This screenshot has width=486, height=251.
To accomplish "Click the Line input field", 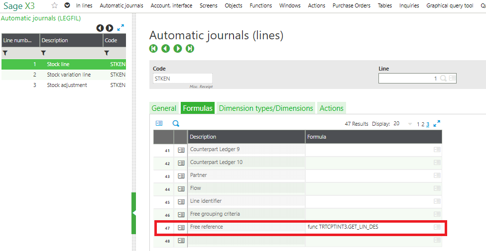I will click(x=417, y=79).
